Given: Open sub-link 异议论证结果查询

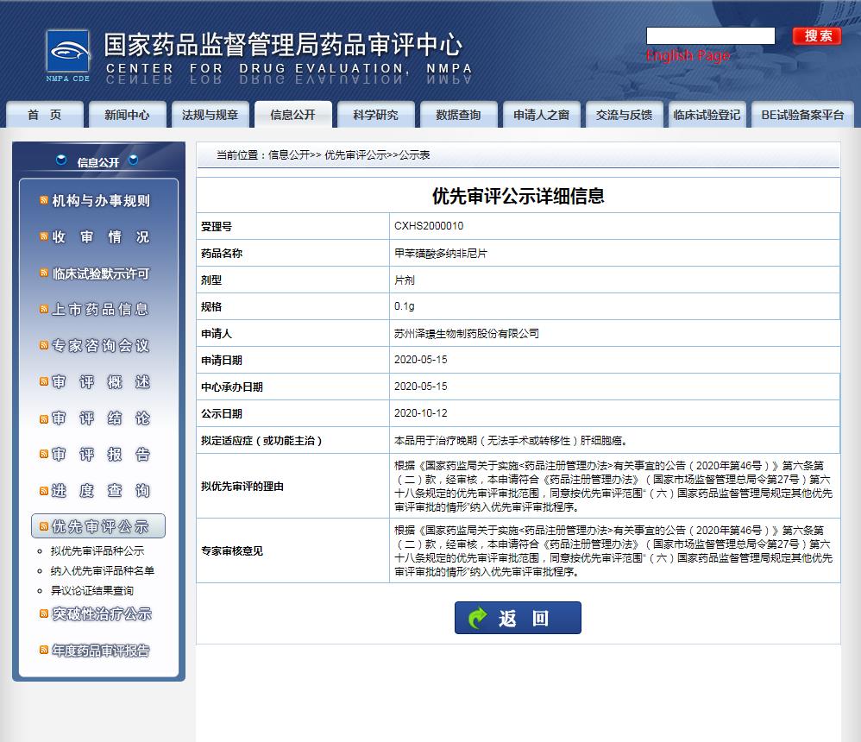Looking at the screenshot, I should [x=92, y=590].
